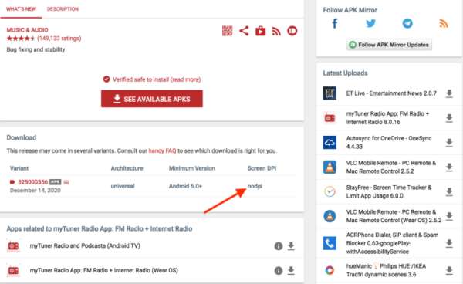Image resolution: width=463 pixels, height=284 pixels.
Task: Switch to the What's New tab
Action: 22,9
